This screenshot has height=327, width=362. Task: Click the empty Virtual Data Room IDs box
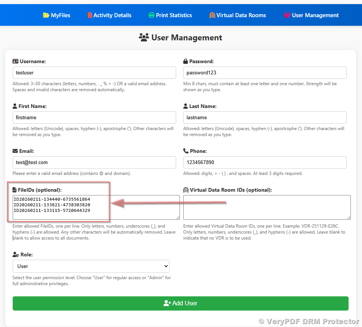267,207
